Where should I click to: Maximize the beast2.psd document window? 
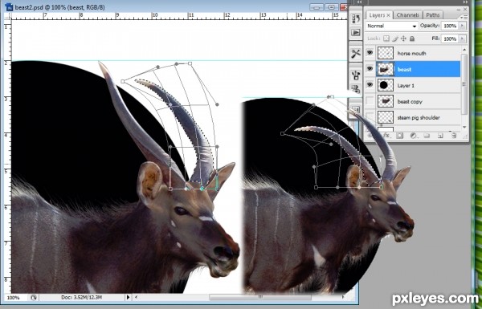(331, 7)
